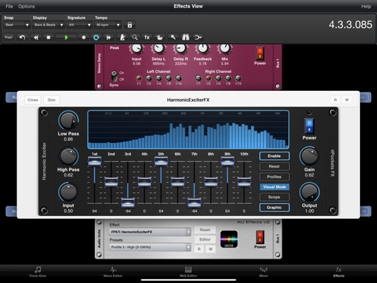Screen dimensions: 377x283
Task: Open the Help menu
Action: (366, 7)
